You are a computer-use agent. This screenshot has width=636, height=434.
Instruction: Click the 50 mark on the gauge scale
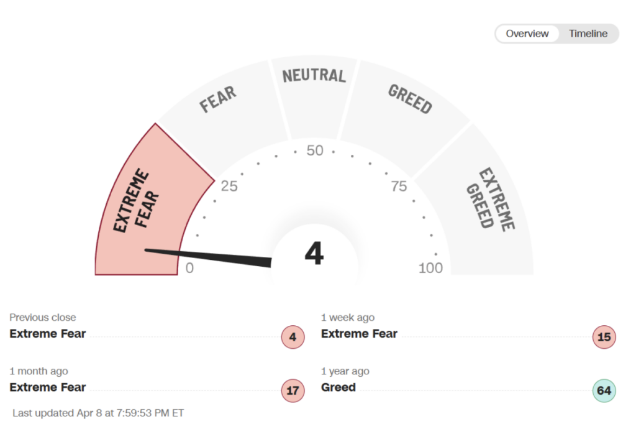coord(315,150)
